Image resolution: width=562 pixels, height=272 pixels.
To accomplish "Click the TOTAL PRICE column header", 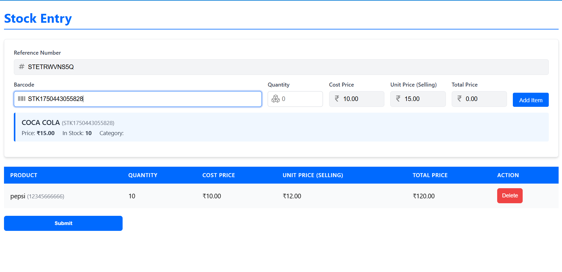I will point(430,175).
